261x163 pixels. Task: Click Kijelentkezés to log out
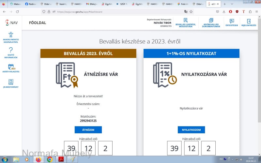249,23
